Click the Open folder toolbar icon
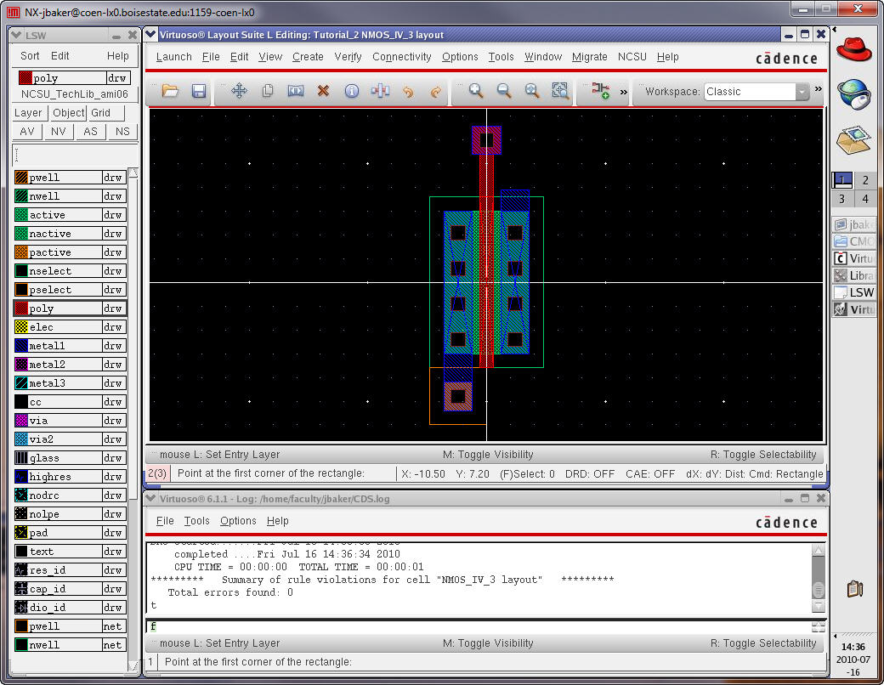The width and height of the screenshot is (884, 685). pos(170,91)
